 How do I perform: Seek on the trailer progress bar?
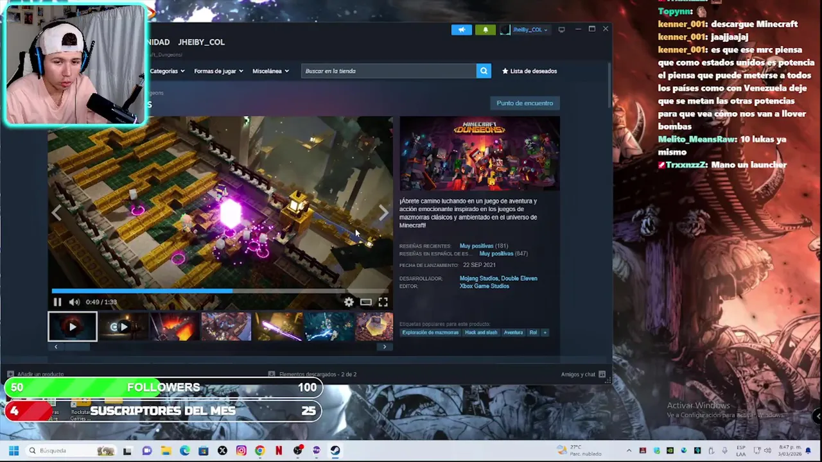(220, 291)
